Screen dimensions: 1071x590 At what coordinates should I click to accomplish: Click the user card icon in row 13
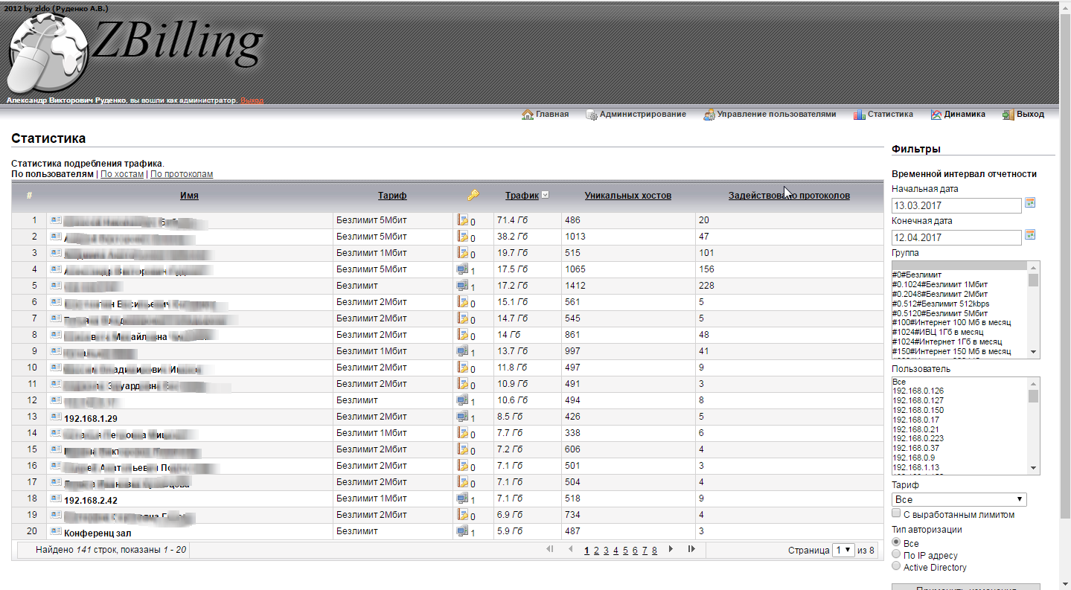[56, 417]
